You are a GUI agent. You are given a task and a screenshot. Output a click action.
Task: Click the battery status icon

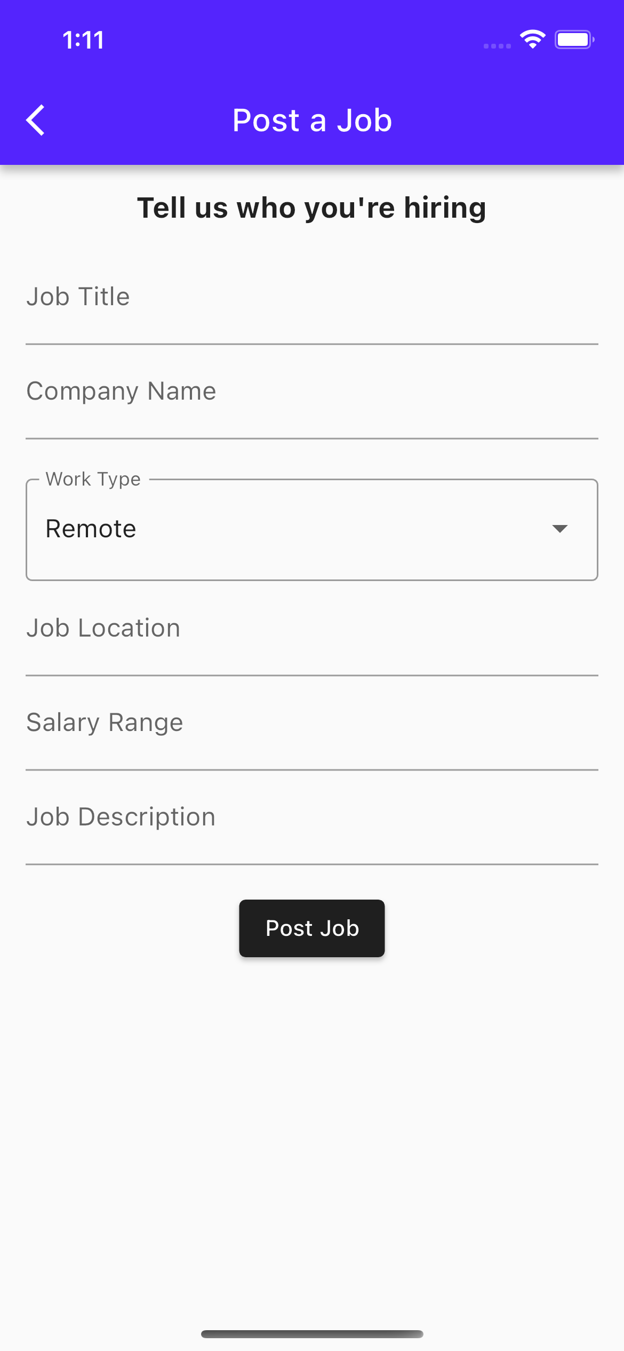(574, 39)
